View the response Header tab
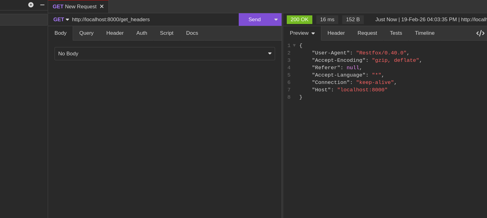 (336, 33)
